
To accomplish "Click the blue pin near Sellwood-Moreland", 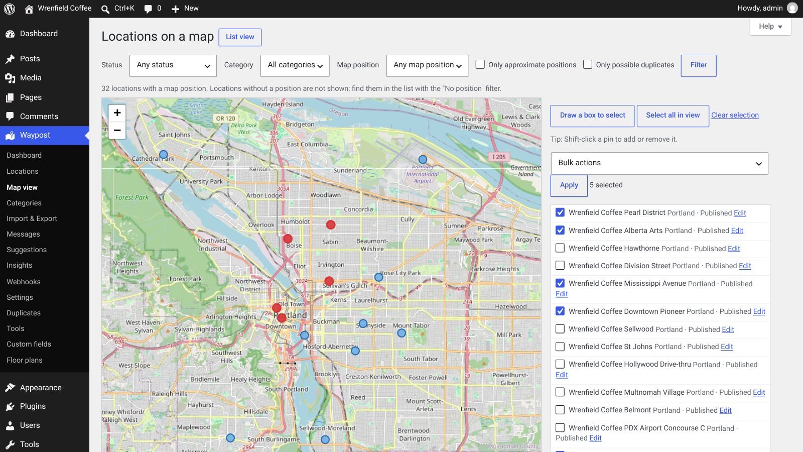I will (325, 439).
